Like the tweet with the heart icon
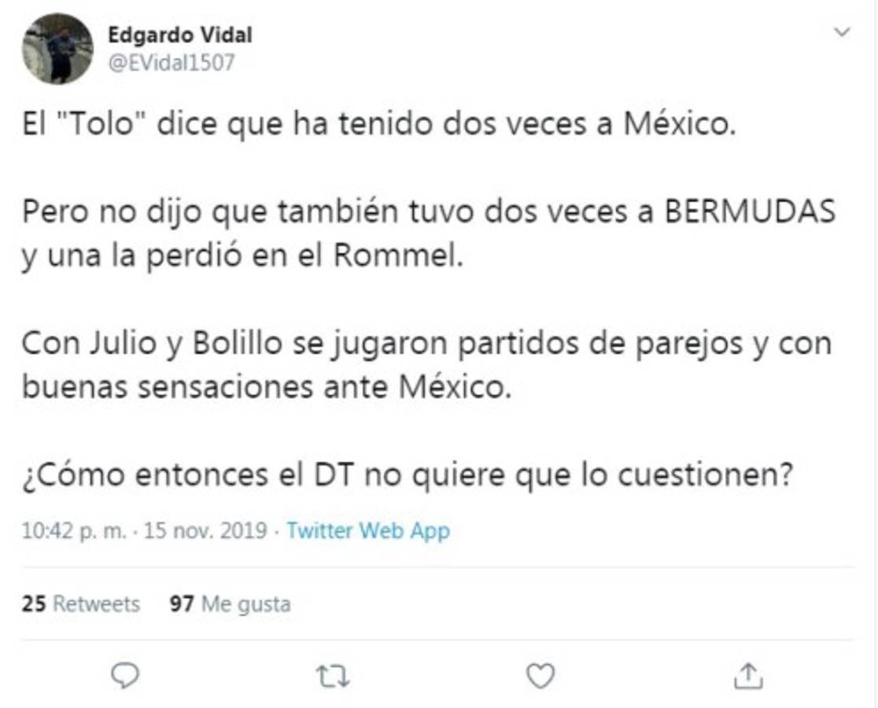878x708 pixels. [x=540, y=676]
